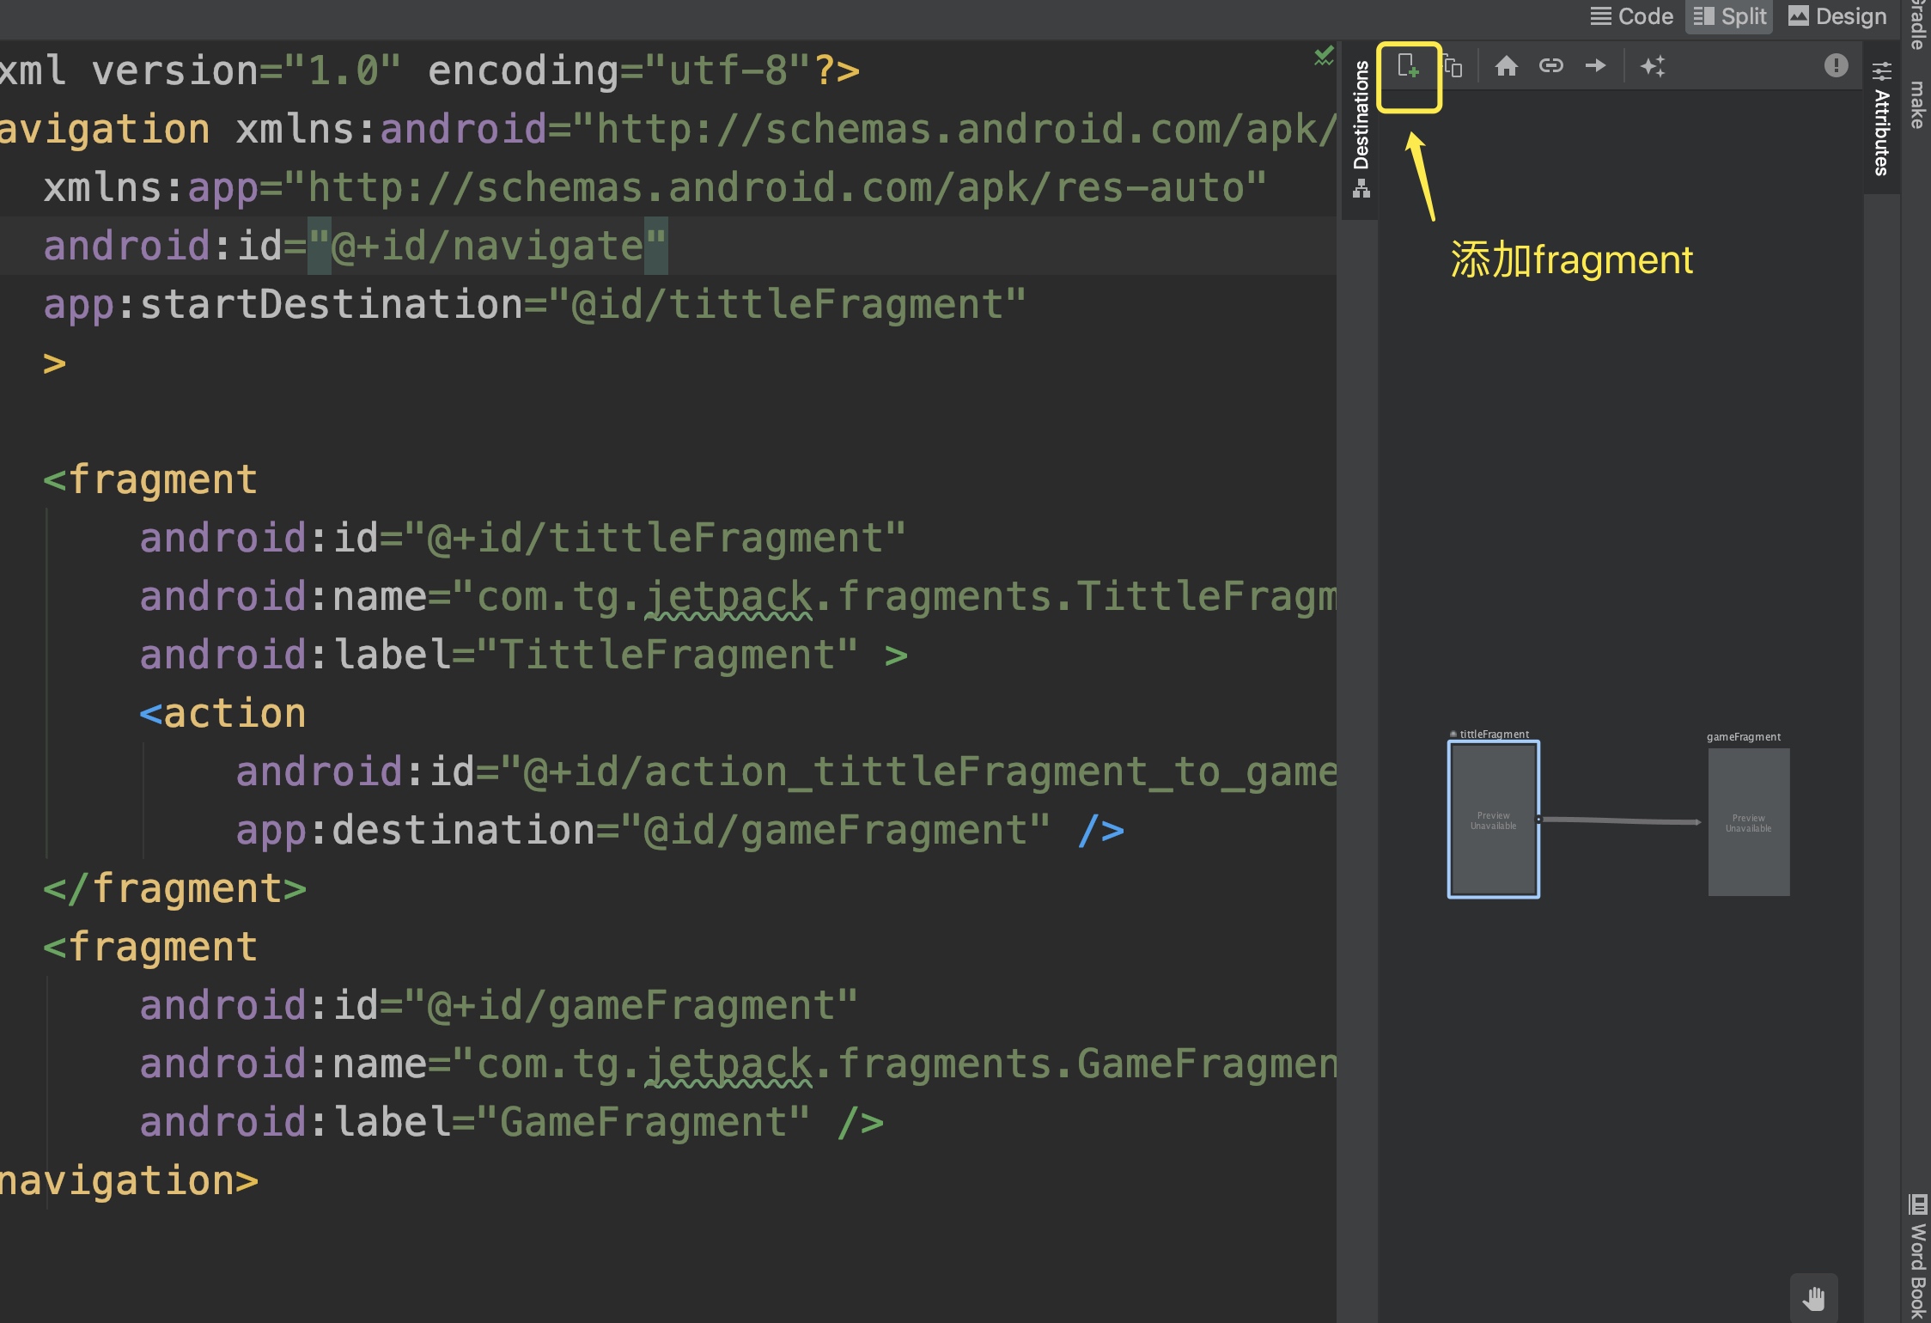The image size is (1931, 1323).
Task: Click the first </fragment> closing tag
Action: [174, 889]
